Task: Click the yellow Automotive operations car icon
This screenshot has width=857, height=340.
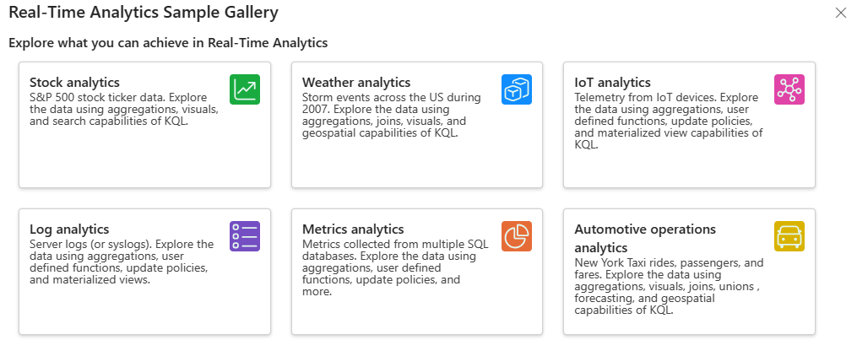Action: pyautogui.click(x=789, y=236)
